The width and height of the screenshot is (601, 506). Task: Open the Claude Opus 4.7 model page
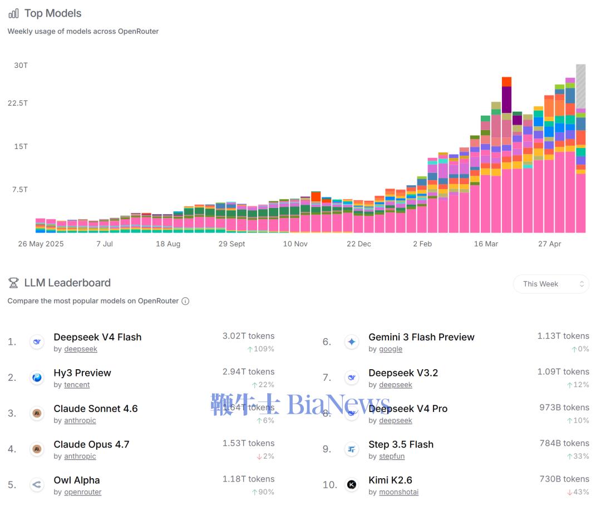click(x=91, y=444)
